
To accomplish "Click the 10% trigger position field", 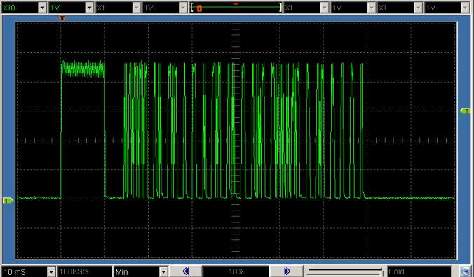I will pyautogui.click(x=236, y=271).
